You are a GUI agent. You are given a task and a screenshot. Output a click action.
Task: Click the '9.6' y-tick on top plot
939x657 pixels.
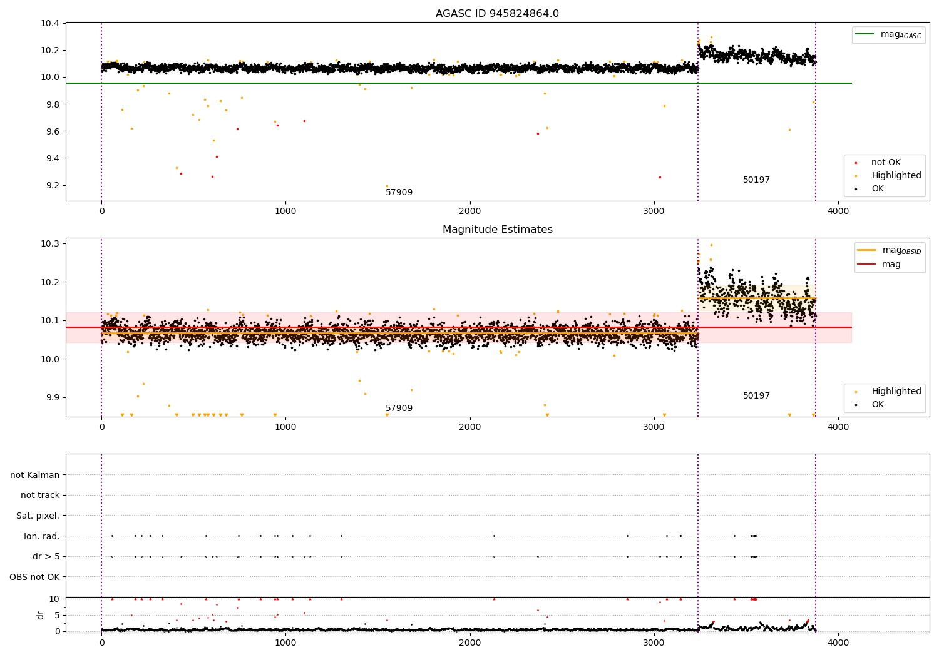tap(53, 131)
